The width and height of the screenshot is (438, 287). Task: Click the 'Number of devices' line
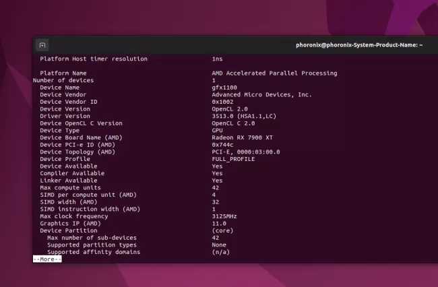coord(63,80)
